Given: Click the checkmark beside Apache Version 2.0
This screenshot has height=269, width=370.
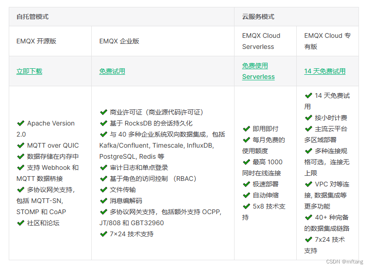Looking at the screenshot, I should (21, 123).
